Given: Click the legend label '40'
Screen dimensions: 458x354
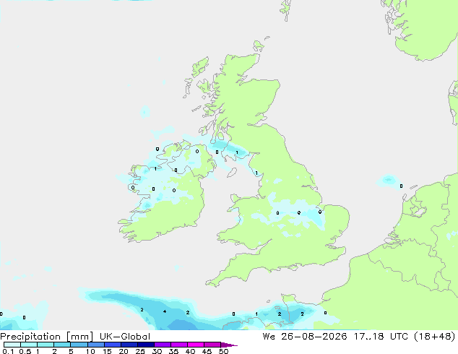Looking at the screenshot, I should pos(190,351).
